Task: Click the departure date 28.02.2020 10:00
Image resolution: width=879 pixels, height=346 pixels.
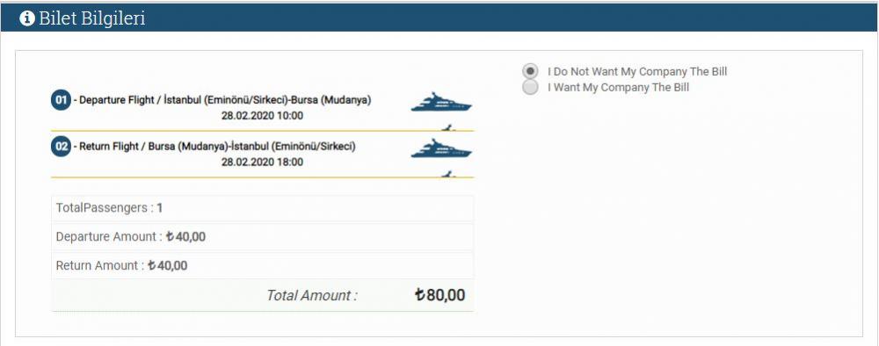Action: click(x=262, y=116)
